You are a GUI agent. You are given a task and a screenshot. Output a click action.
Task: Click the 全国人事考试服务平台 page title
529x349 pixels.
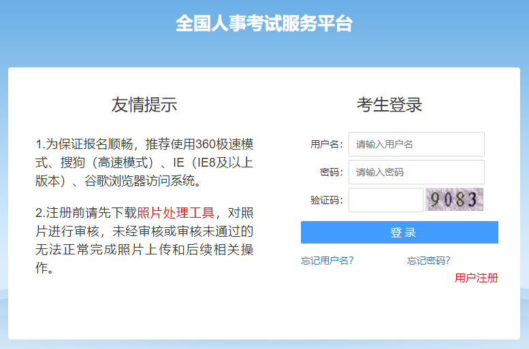click(x=264, y=23)
